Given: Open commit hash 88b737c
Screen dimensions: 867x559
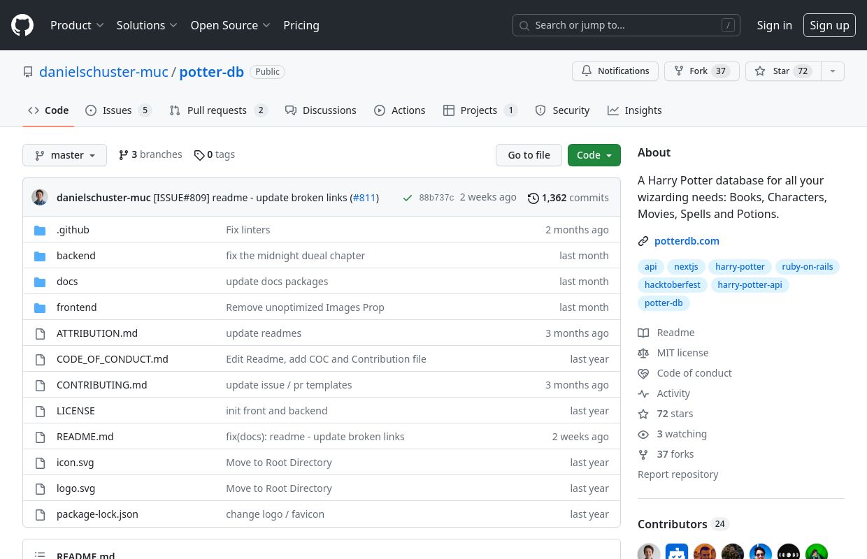Looking at the screenshot, I should point(436,198).
